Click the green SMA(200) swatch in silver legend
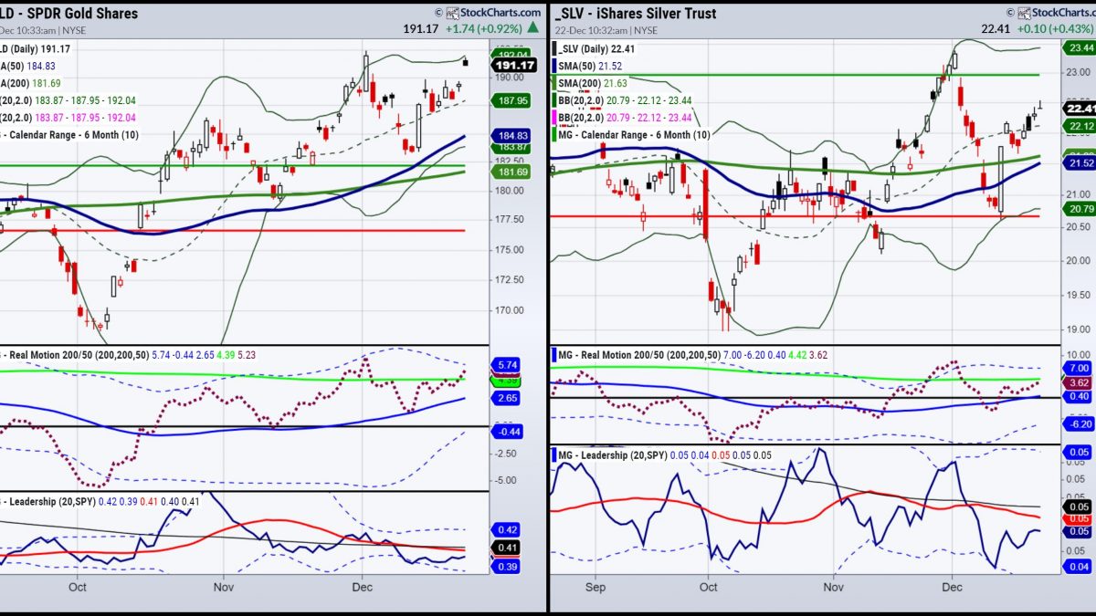 (x=555, y=83)
